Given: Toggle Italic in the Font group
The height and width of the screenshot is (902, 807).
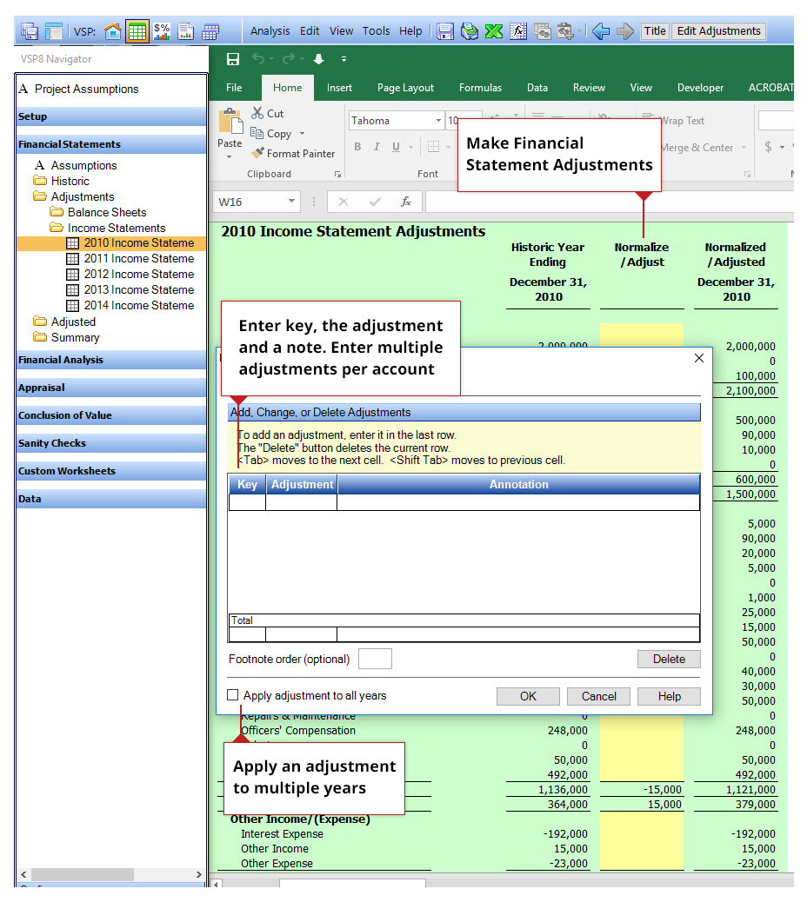Looking at the screenshot, I should click(x=377, y=147).
